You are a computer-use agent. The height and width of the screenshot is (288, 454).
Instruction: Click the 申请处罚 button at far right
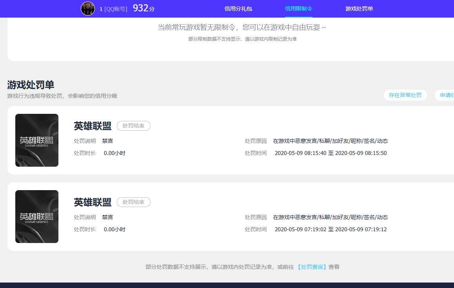(x=447, y=95)
